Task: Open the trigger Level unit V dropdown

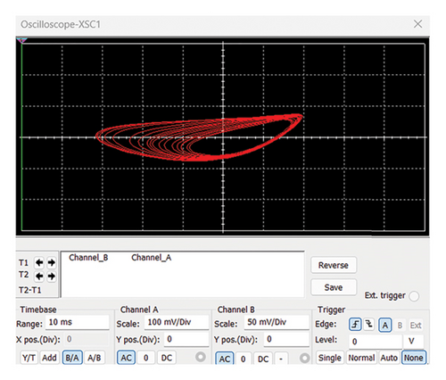Action: coord(413,341)
